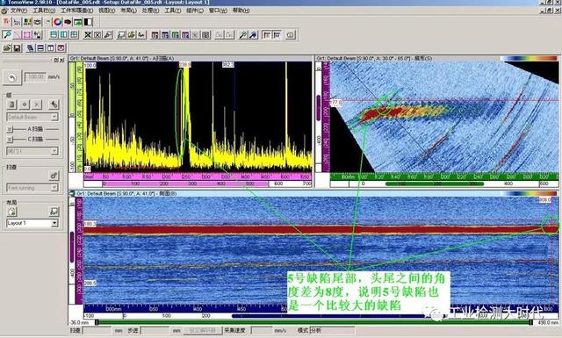
Task: Click the load layout button under 布局
Action: pyautogui.click(x=11, y=212)
